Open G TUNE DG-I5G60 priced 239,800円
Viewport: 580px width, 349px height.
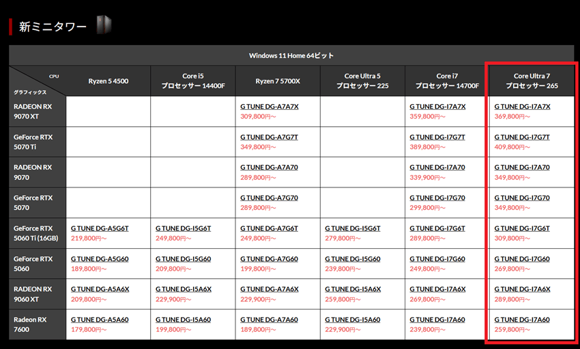click(x=353, y=259)
